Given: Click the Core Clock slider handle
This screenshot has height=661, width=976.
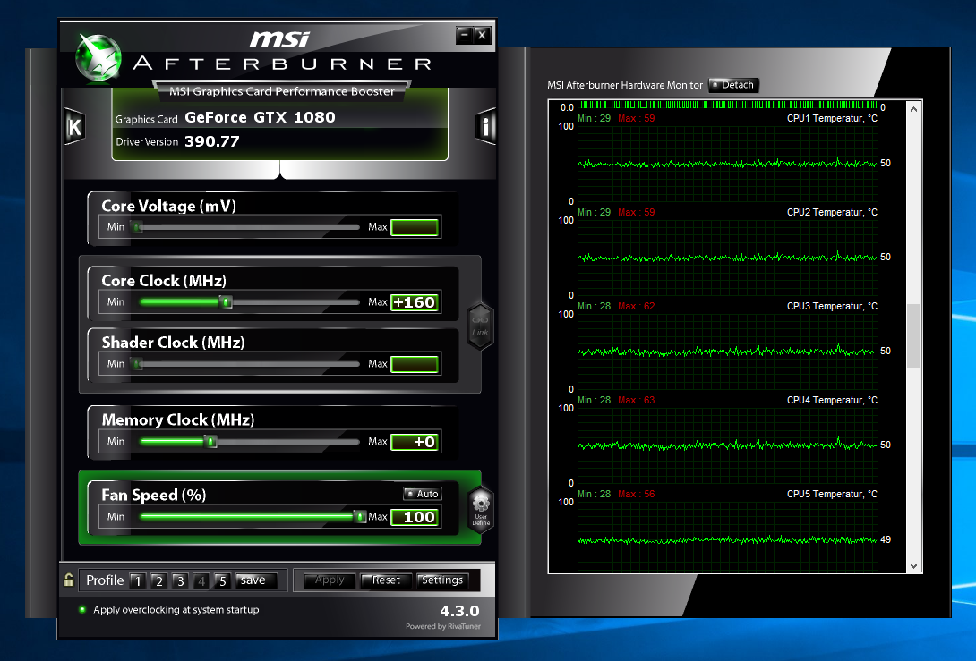Looking at the screenshot, I should [x=227, y=302].
